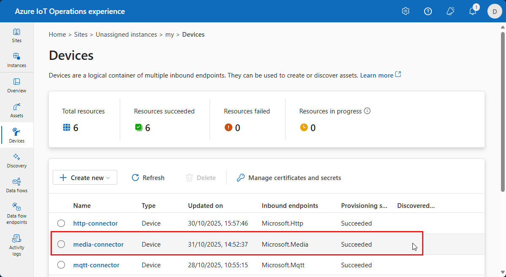Open notifications bell with badge 1
This screenshot has width=506, height=277.
coord(473,11)
